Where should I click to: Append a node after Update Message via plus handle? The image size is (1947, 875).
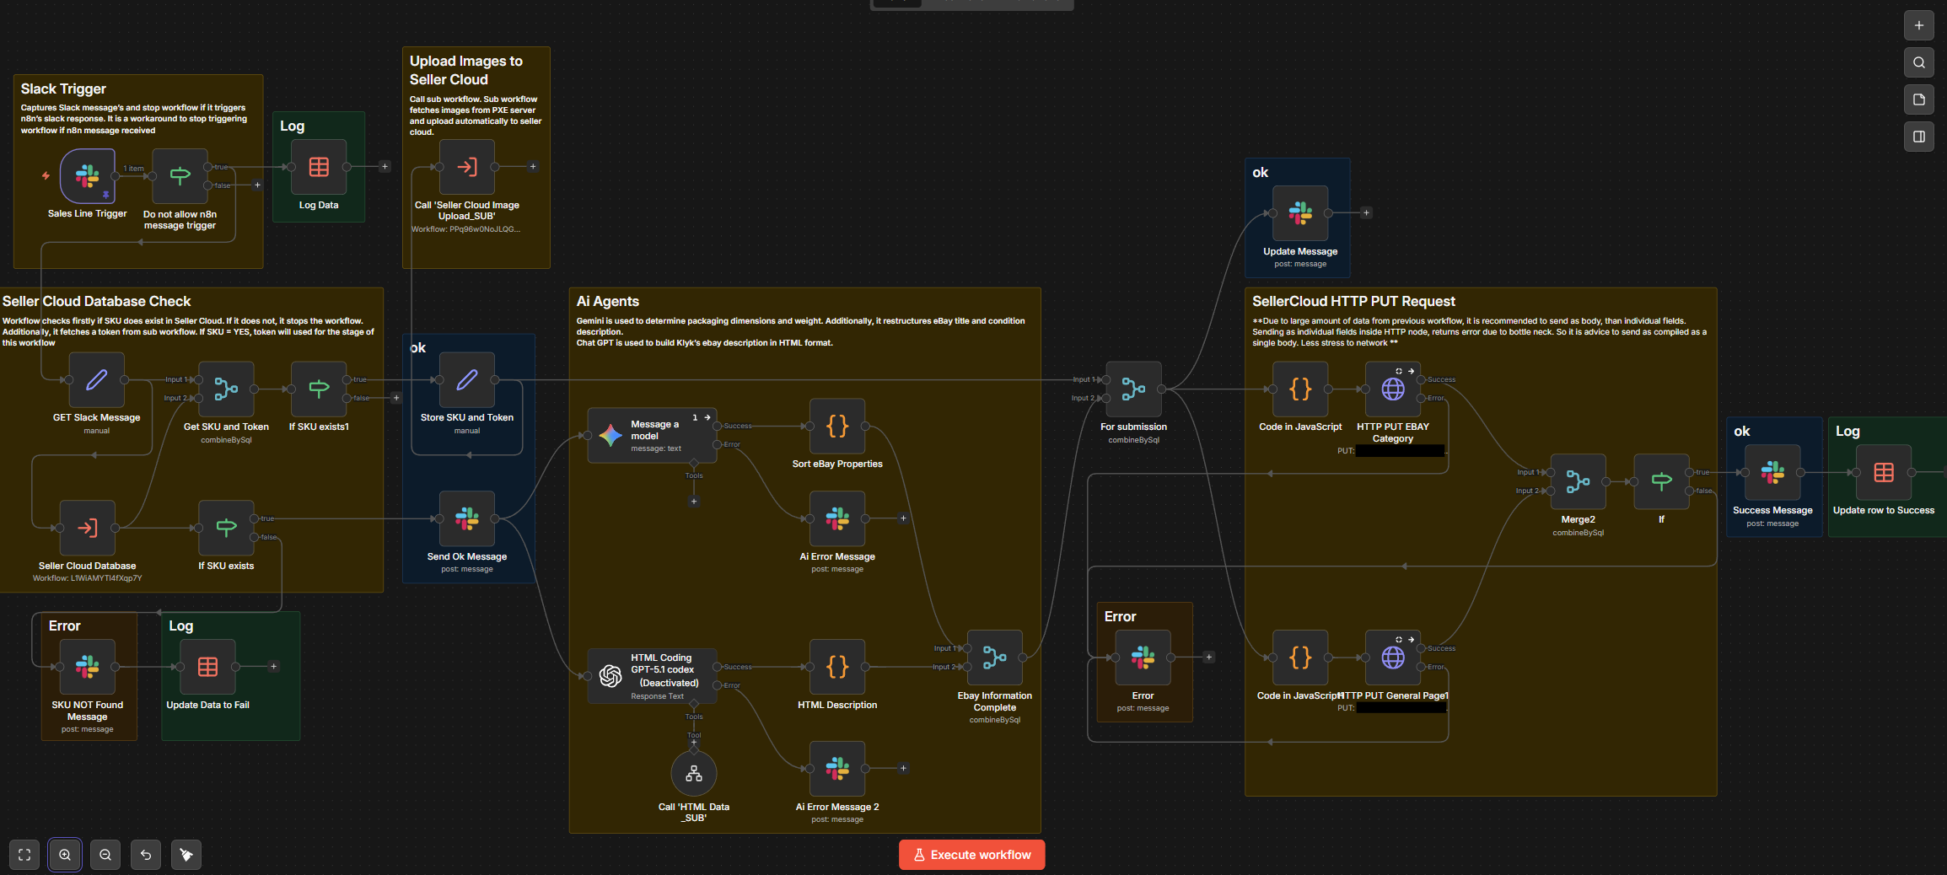point(1366,212)
